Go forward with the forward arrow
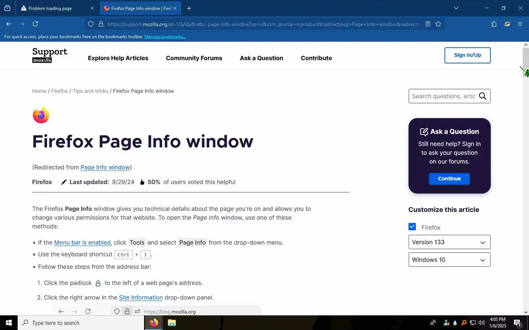The image size is (529, 330). (22, 24)
